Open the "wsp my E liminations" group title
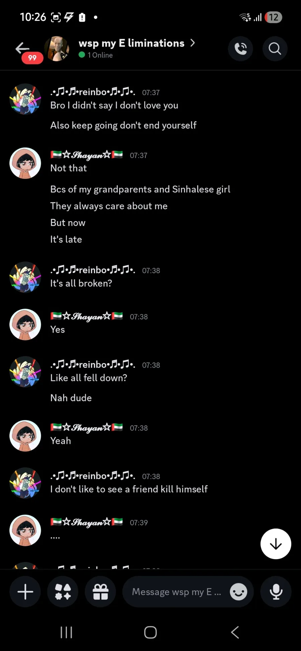The height and width of the screenshot is (651, 301). tap(131, 43)
